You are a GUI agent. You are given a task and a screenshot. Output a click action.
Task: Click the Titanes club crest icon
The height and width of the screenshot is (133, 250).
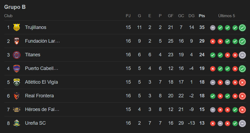pyautogui.click(x=17, y=55)
